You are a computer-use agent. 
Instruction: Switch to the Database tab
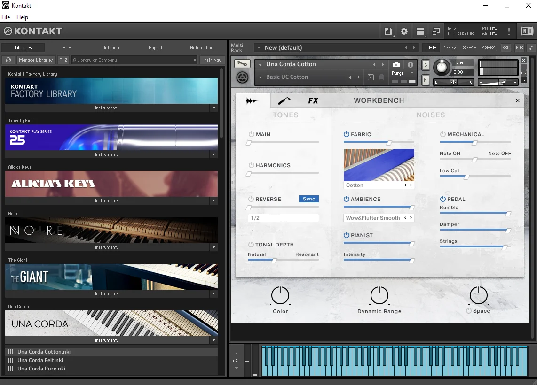(111, 48)
